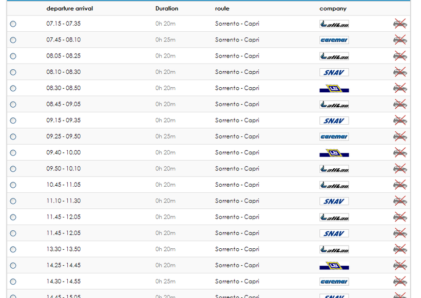The width and height of the screenshot is (421, 298).
Task: Pick the 11.10 - 11.30 SNAV sailing radio button
Action: coord(13,202)
